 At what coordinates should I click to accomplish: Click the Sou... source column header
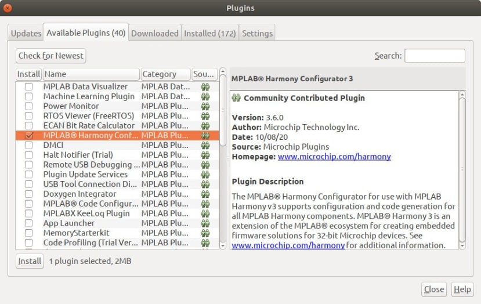click(x=204, y=74)
